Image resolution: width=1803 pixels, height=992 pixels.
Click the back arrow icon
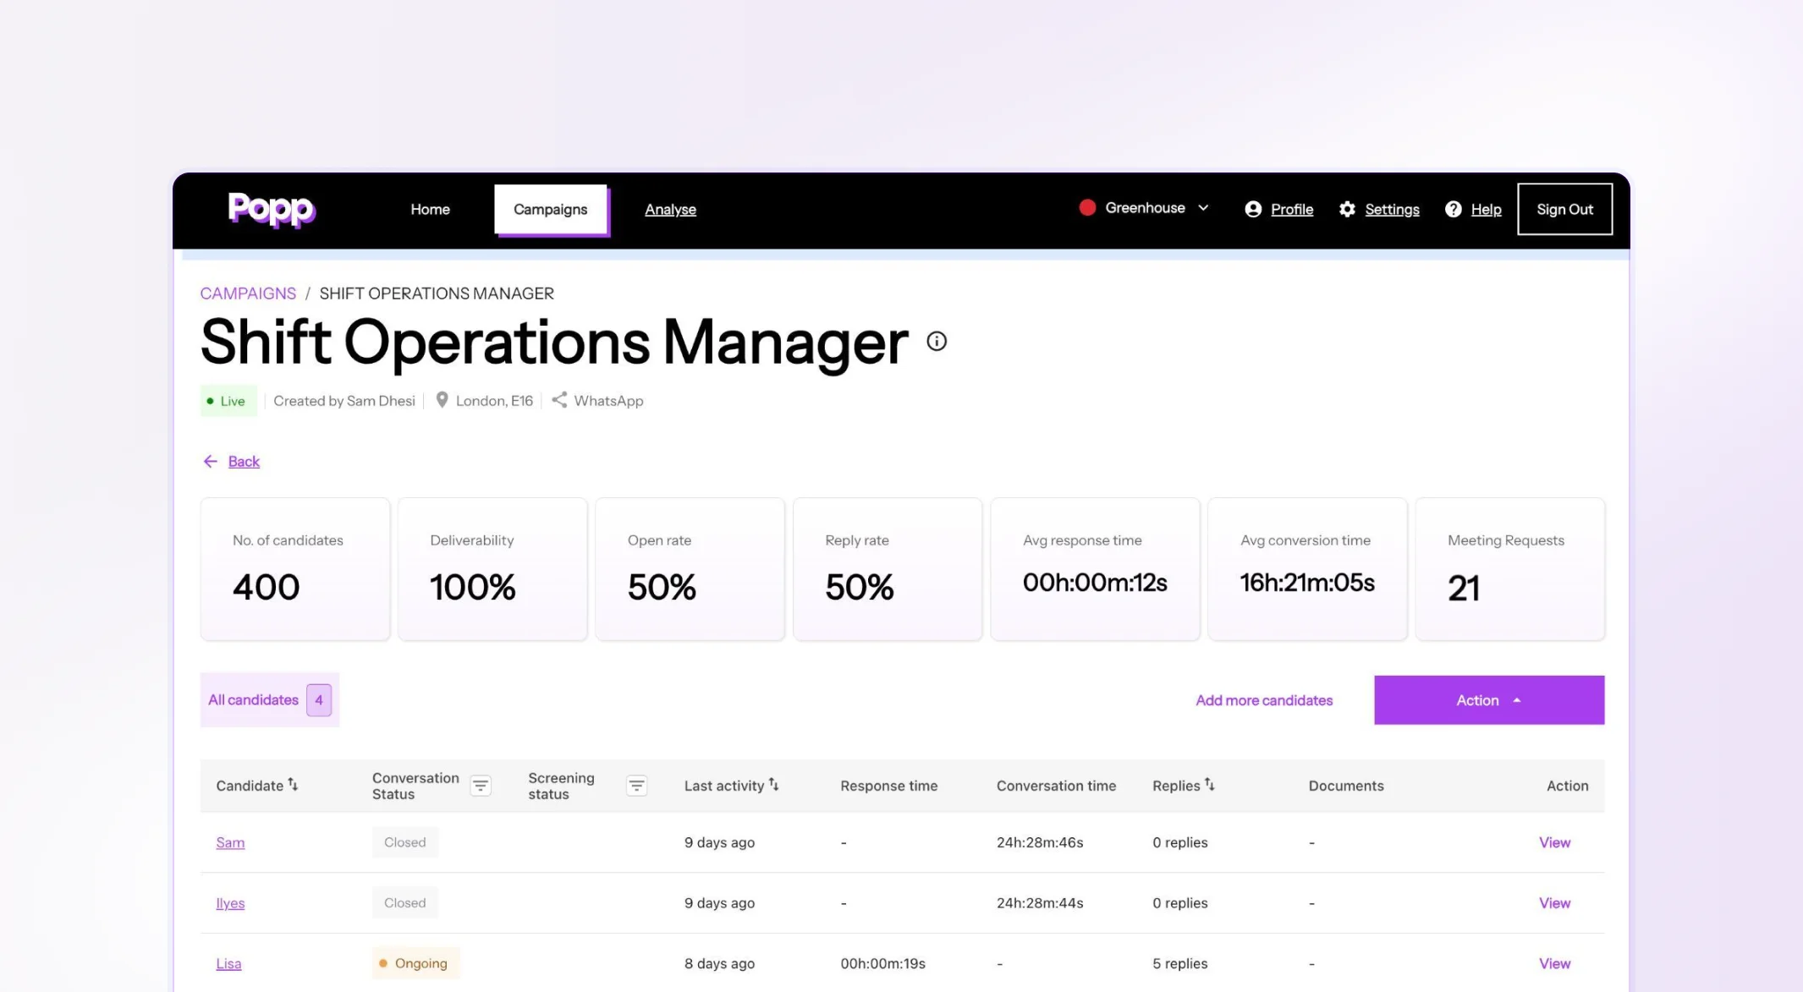210,461
